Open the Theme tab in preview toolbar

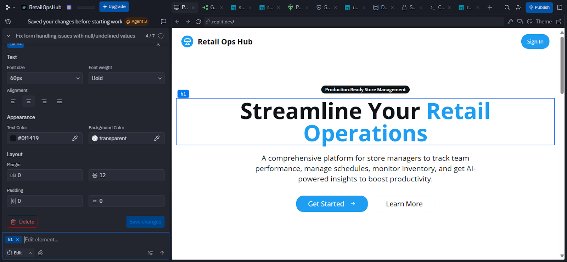point(540,22)
